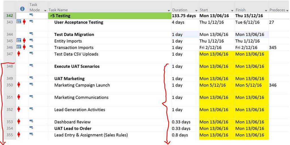Click the overallocation icon in row 347

[18, 54]
